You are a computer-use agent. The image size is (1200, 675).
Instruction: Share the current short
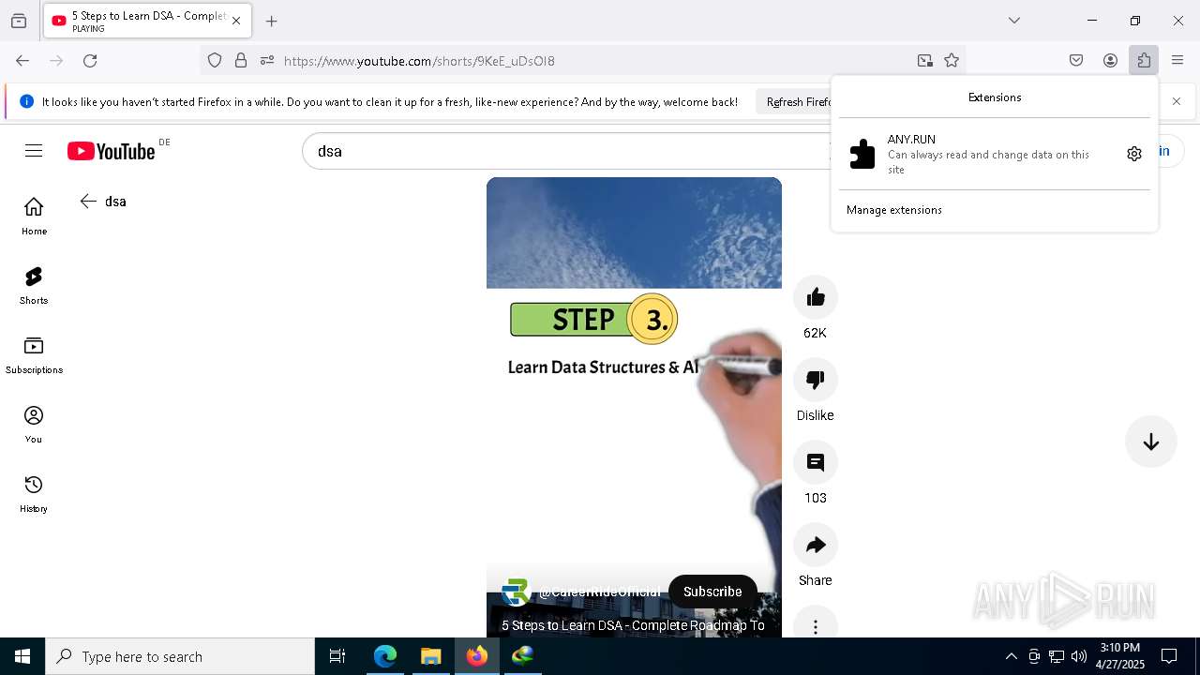click(816, 545)
